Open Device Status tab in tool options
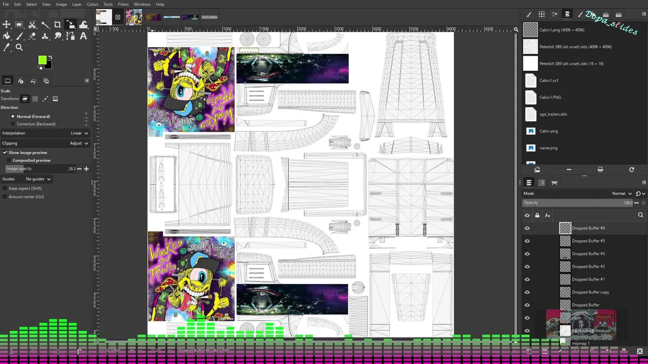This screenshot has height=364, width=648. coord(20,81)
